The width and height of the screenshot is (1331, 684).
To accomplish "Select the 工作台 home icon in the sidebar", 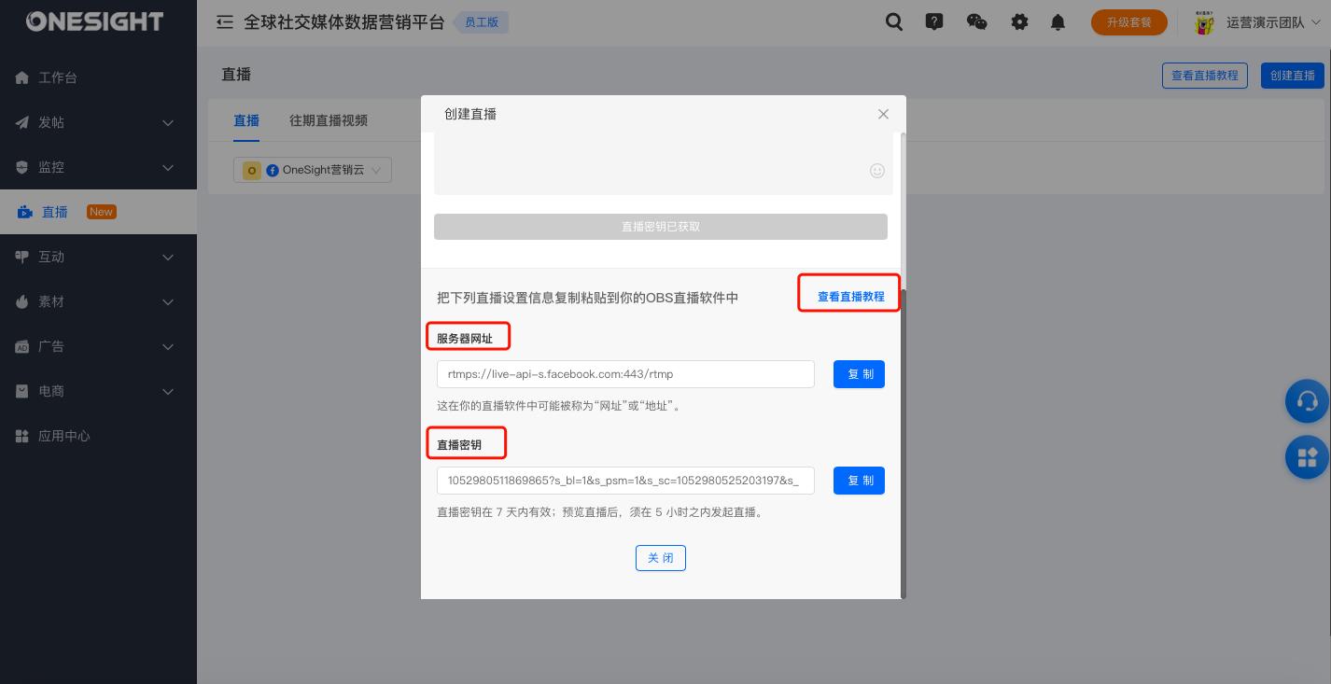I will point(21,77).
